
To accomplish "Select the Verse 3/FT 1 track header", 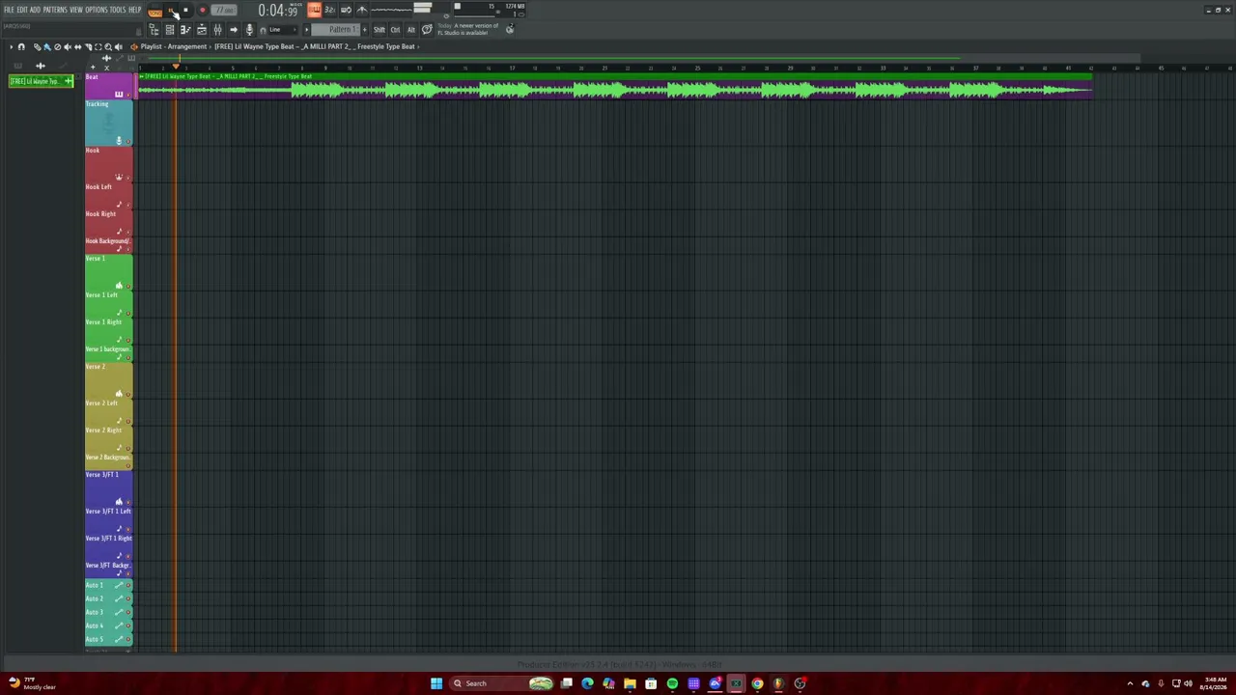I will (108, 486).
